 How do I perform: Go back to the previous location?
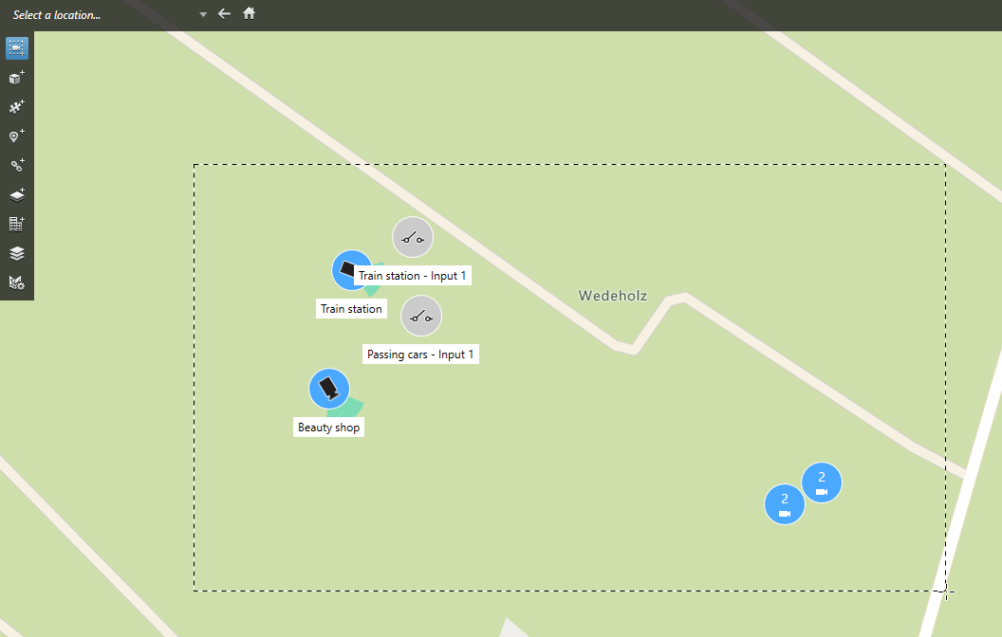(x=224, y=14)
